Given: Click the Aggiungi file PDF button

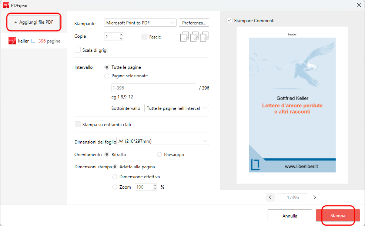Looking at the screenshot, I should 33,22.
